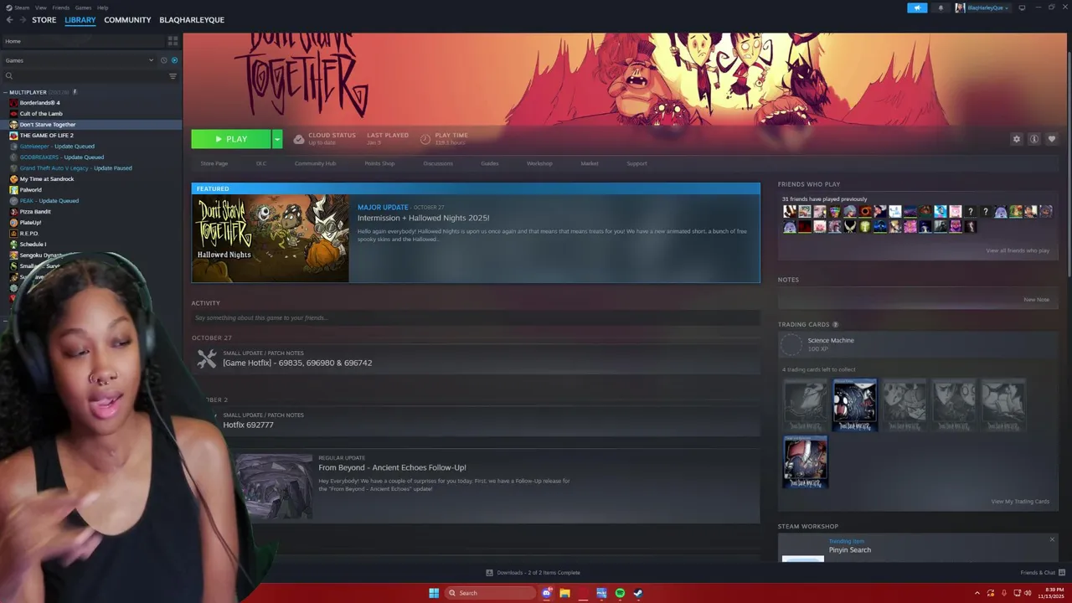Screen dimensions: 1072x603
Task: Collapse the MULTIPLAYER collection
Action: (x=6, y=92)
